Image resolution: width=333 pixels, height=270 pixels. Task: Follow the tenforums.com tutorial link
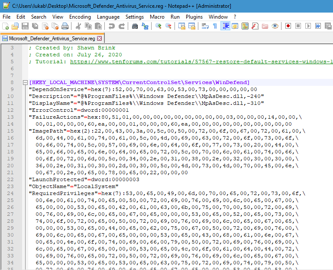pos(201,62)
